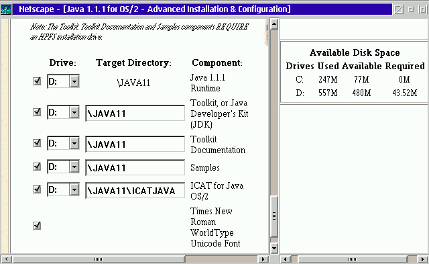429x264 pixels.
Task: Click left frame horizontal scroll-left arrow
Action: click(x=6, y=259)
